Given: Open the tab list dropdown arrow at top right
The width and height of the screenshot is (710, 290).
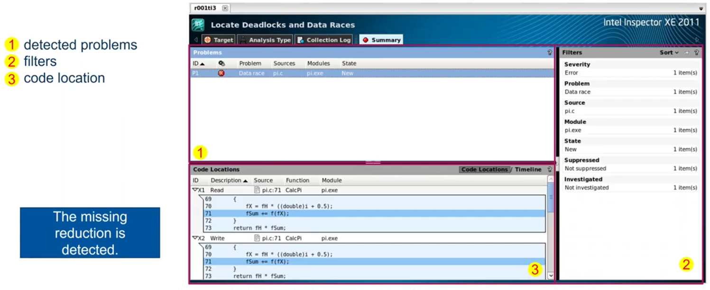Looking at the screenshot, I should point(701,9).
